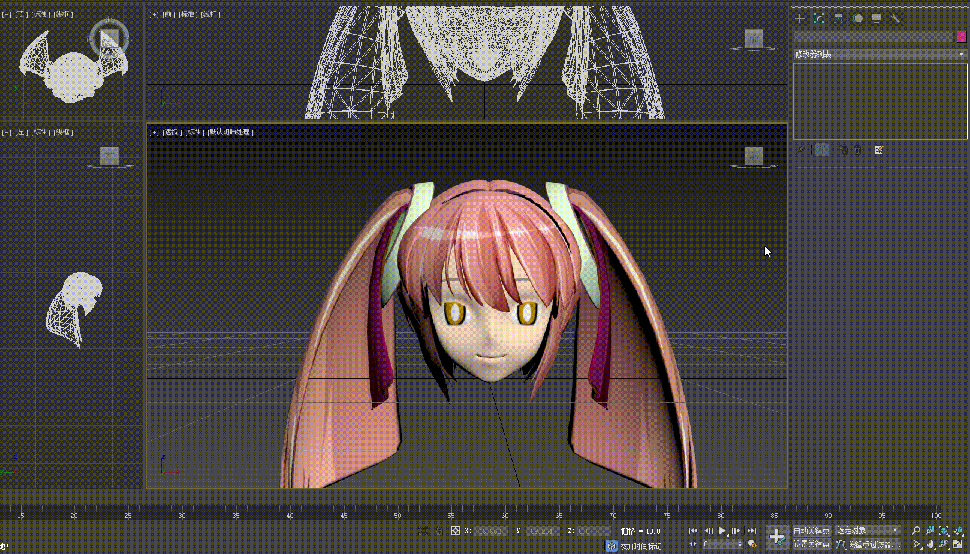The image size is (970, 554).
Task: Open the Modify command panel tab
Action: (819, 19)
